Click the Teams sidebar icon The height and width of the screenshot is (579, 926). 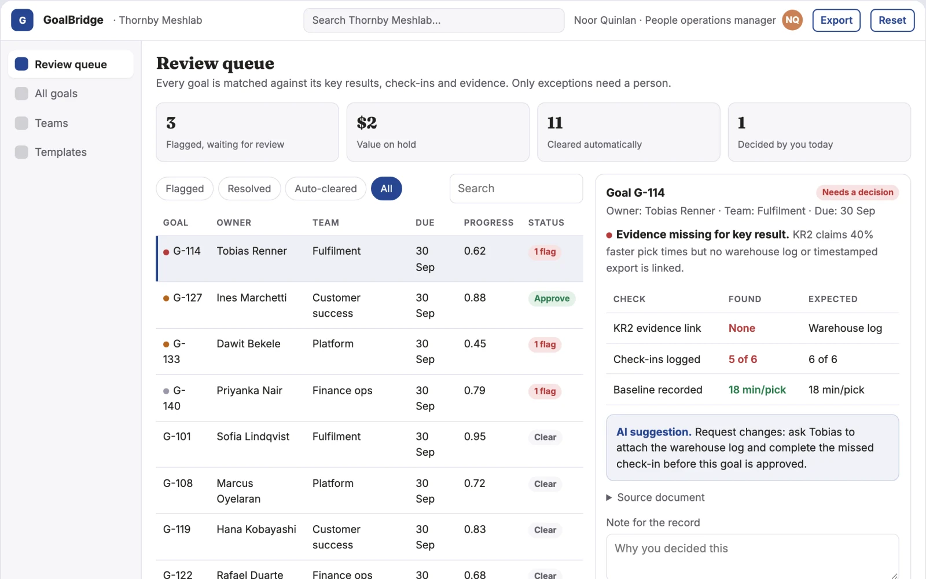21,123
